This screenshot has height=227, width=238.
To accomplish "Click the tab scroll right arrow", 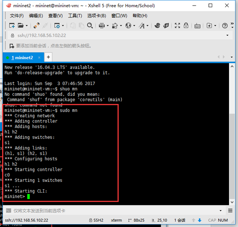I will (224, 57).
